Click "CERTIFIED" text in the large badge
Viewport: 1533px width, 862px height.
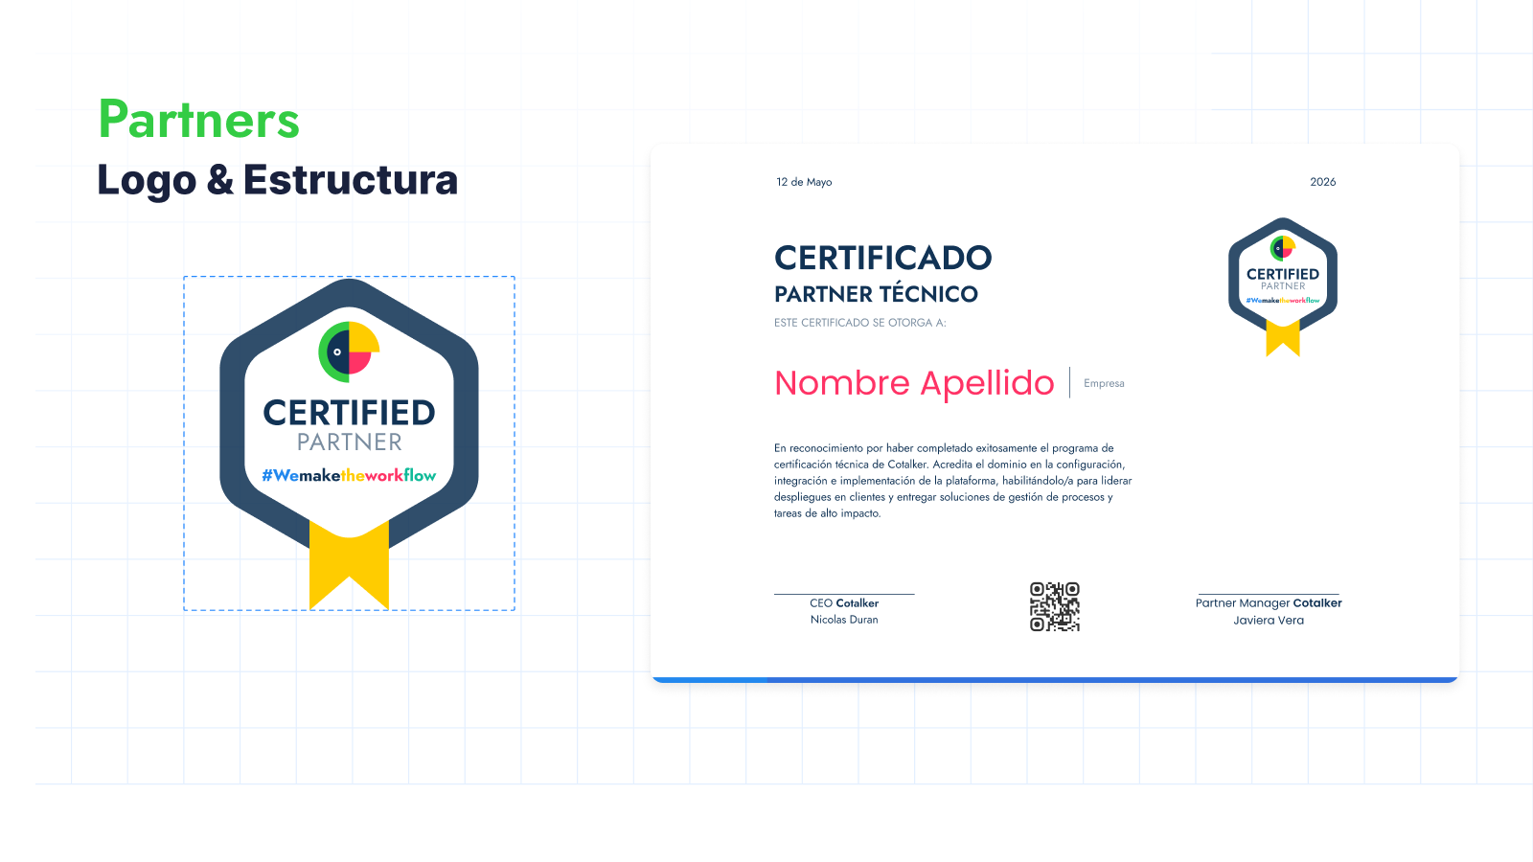point(350,413)
